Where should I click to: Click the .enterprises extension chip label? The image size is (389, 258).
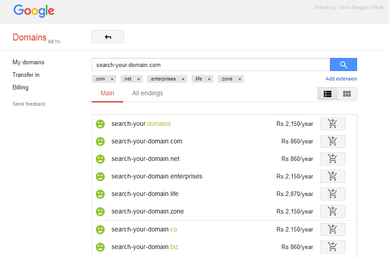(x=163, y=79)
